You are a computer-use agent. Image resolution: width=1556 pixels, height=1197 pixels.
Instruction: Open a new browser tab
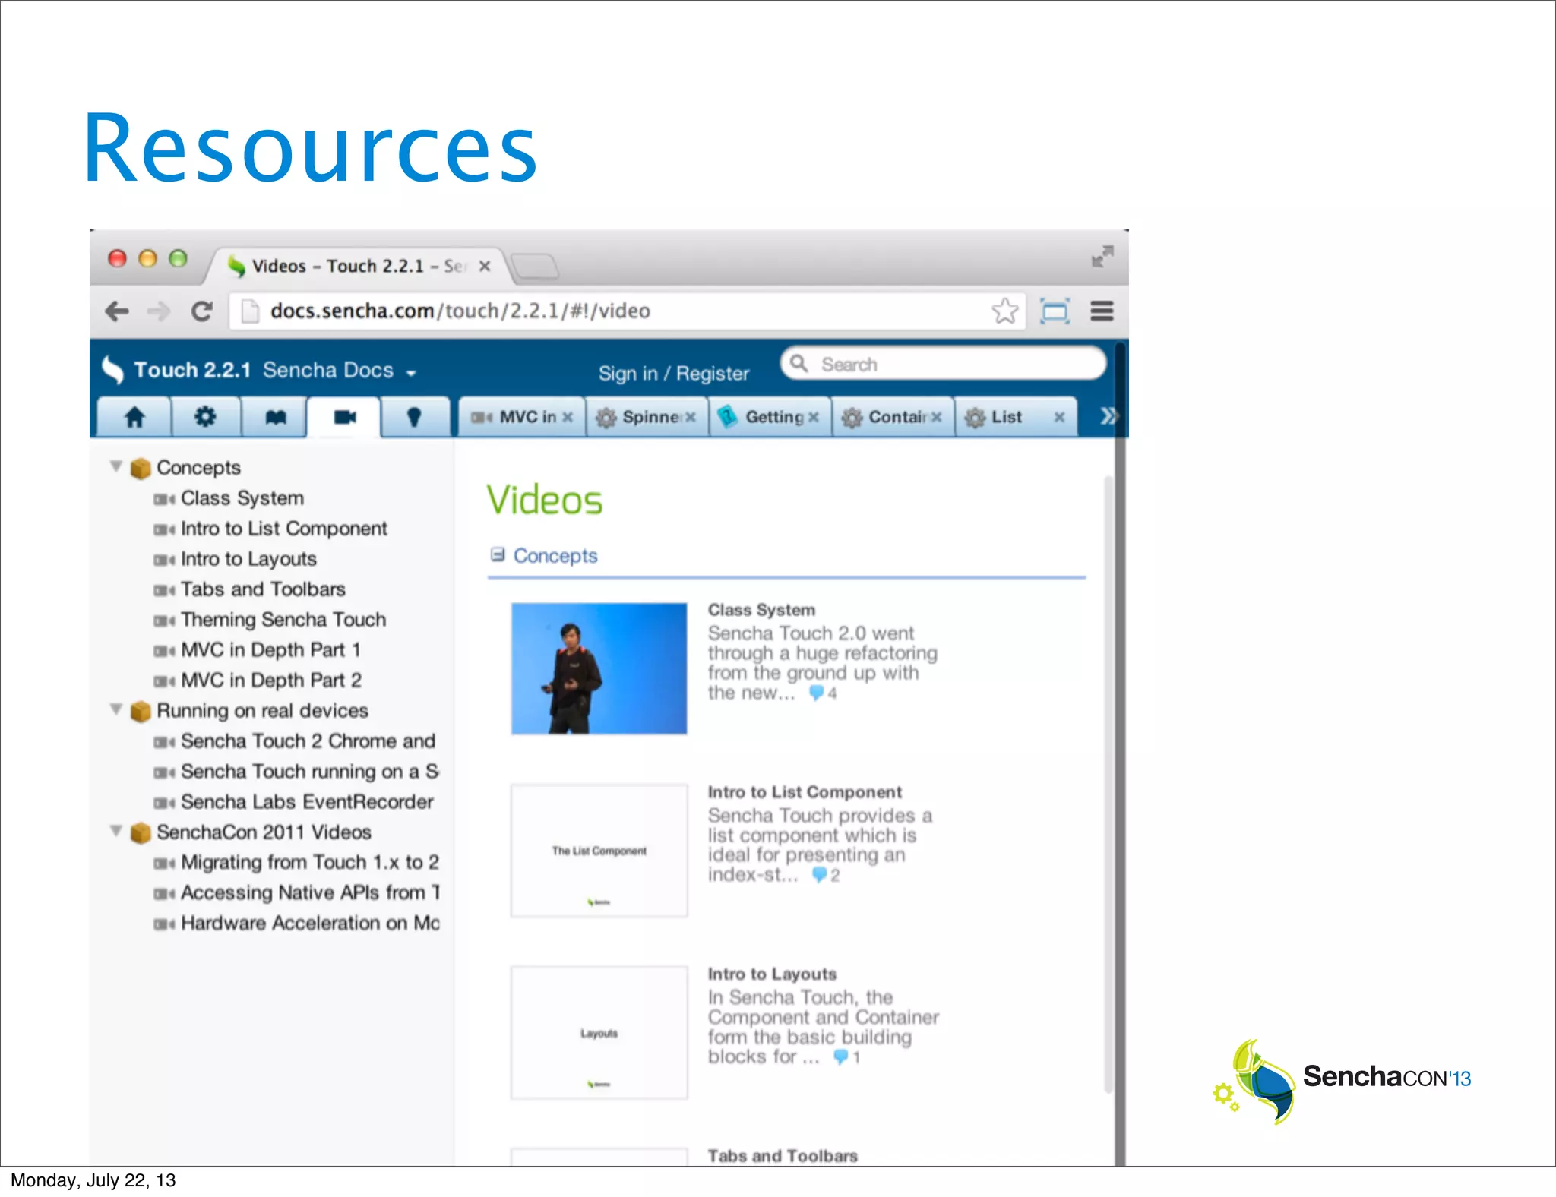[534, 266]
